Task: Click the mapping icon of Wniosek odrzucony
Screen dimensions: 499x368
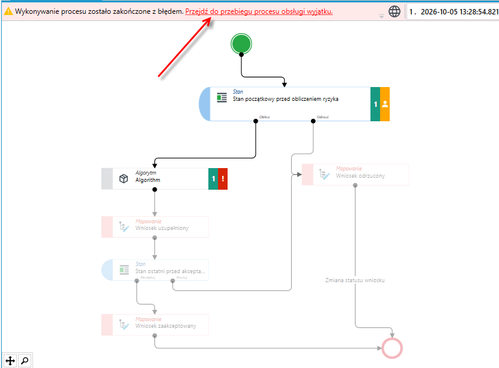Action: pos(324,174)
